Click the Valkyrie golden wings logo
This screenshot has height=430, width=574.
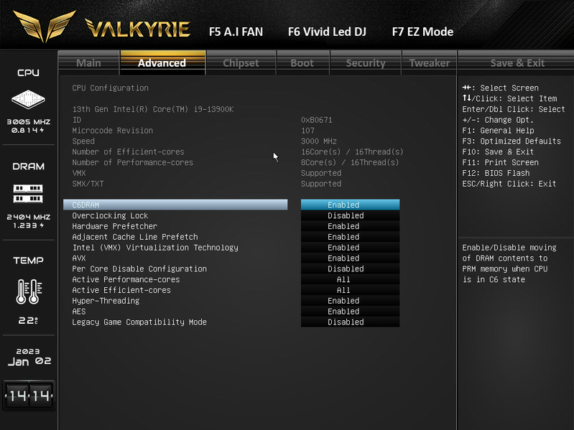45,27
